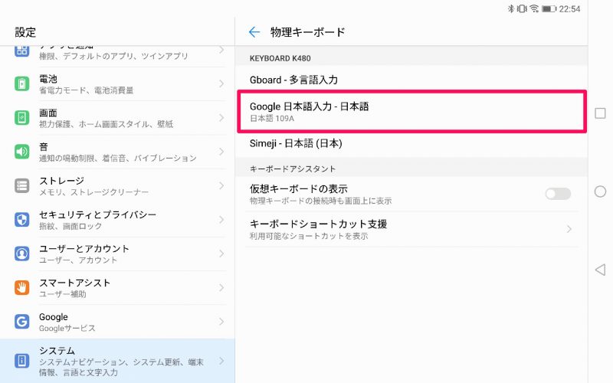Choose Gboard - 多言語入力 keyboard

(x=411, y=80)
